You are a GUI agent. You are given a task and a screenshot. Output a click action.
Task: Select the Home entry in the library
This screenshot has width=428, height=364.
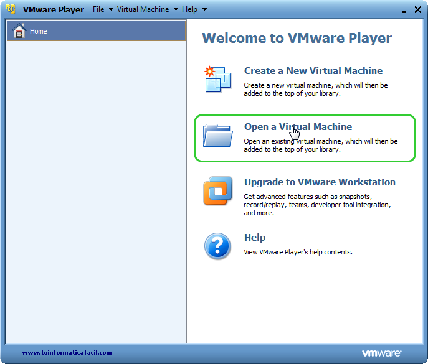click(x=96, y=31)
